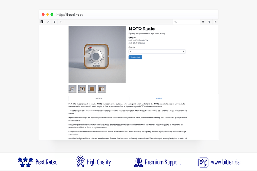The width and height of the screenshot is (257, 171).
Task: Select second thumbnail showing radio speaker
Action: 82,89
